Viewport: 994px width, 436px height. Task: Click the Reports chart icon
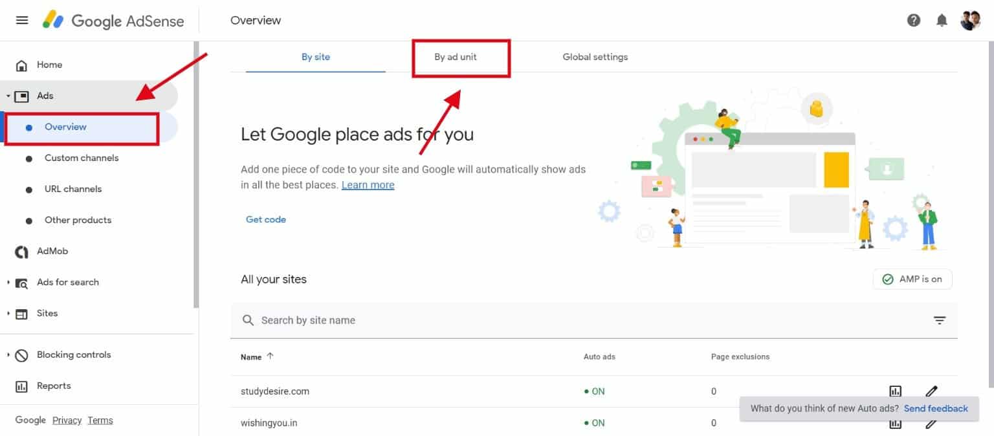pyautogui.click(x=21, y=386)
